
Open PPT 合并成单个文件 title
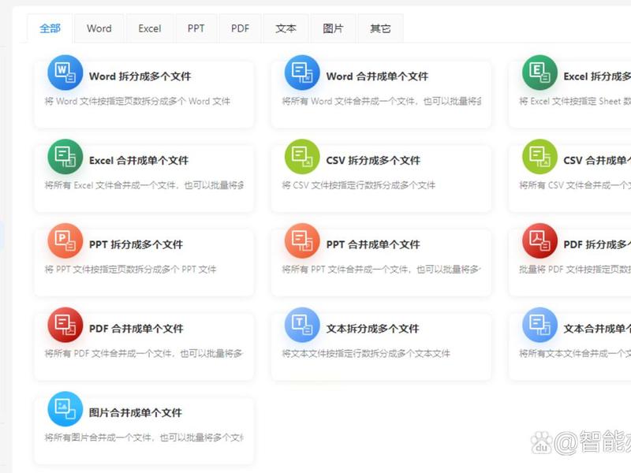point(373,244)
